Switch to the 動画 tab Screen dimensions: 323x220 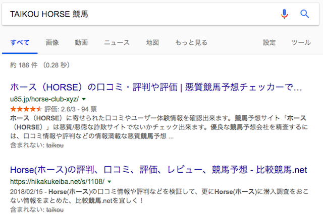click(x=81, y=42)
